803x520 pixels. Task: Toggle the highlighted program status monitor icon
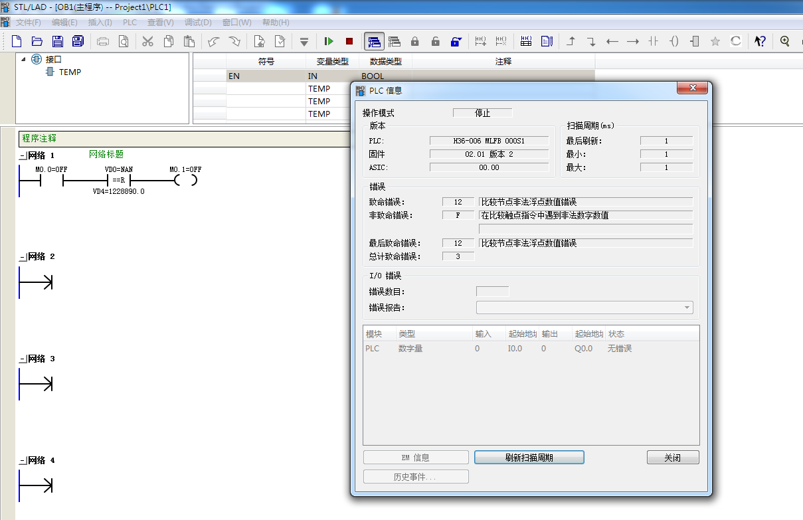374,41
